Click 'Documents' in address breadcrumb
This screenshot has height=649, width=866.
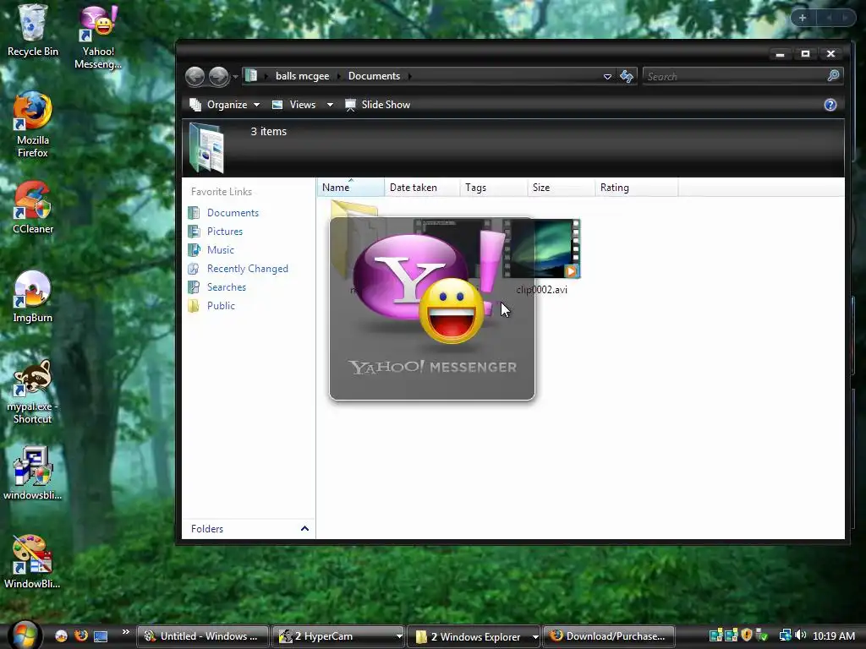tap(374, 76)
